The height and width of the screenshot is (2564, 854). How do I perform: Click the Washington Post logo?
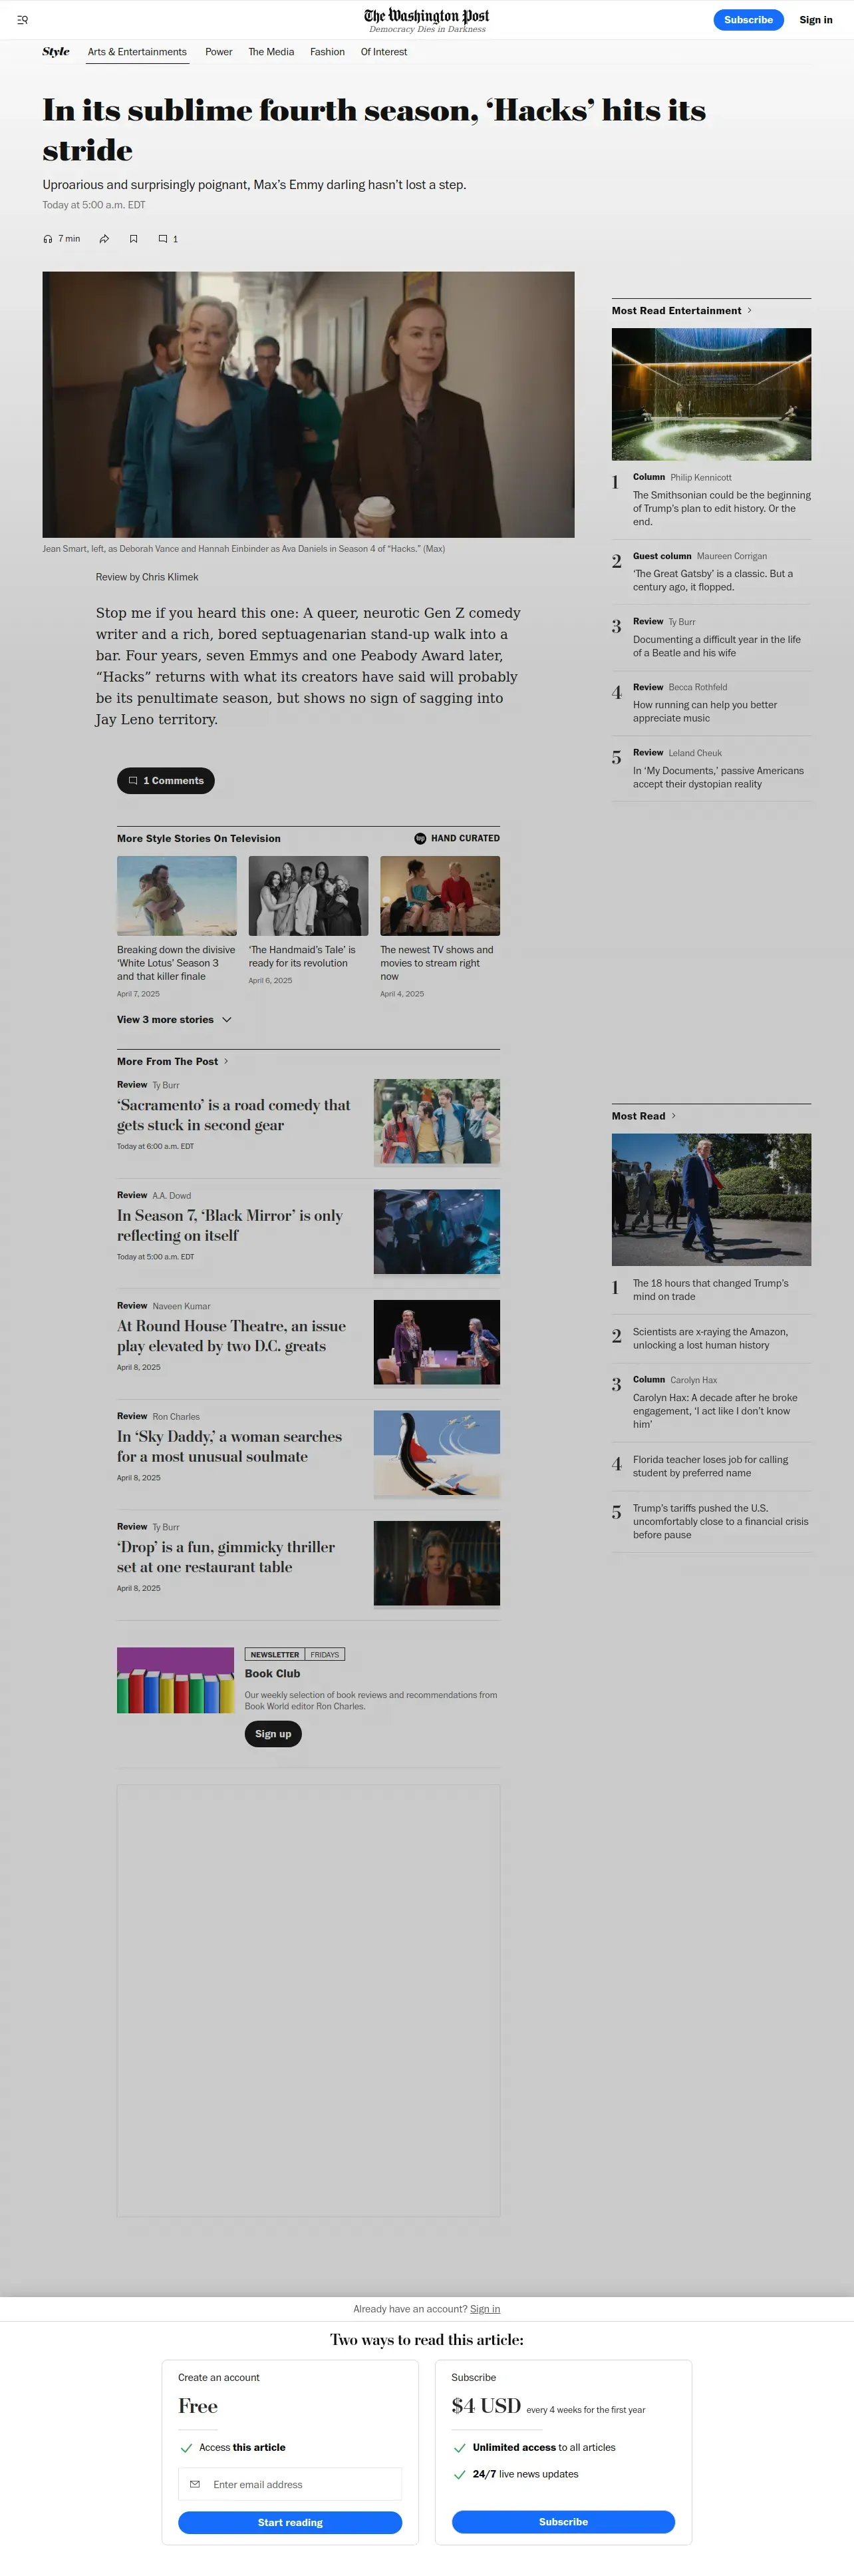426,16
